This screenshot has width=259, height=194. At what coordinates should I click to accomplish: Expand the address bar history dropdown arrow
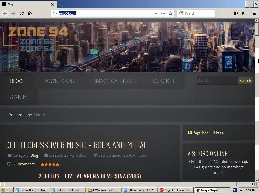(156, 13)
